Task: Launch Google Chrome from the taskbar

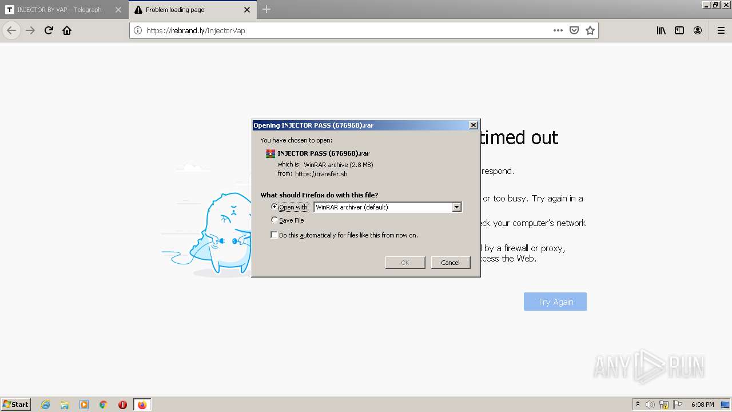Action: pyautogui.click(x=104, y=405)
